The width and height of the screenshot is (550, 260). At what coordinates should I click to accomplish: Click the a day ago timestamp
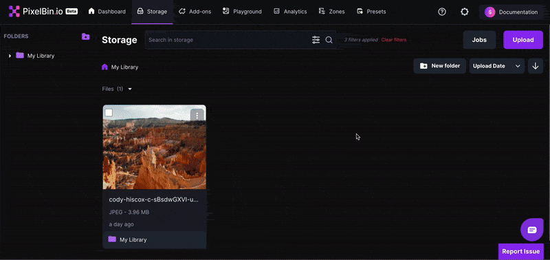coord(121,224)
